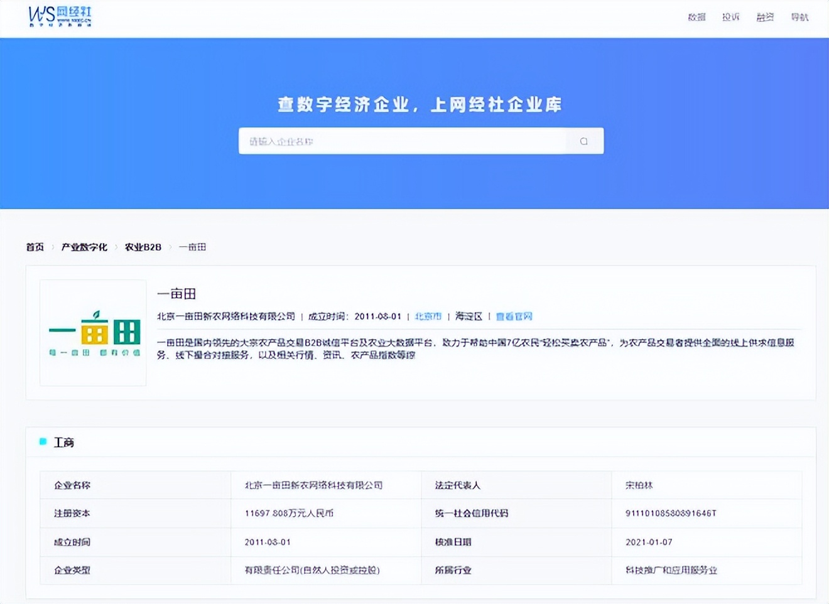The image size is (829, 604).
Task: Click the unified social credit code value
Action: (x=671, y=514)
